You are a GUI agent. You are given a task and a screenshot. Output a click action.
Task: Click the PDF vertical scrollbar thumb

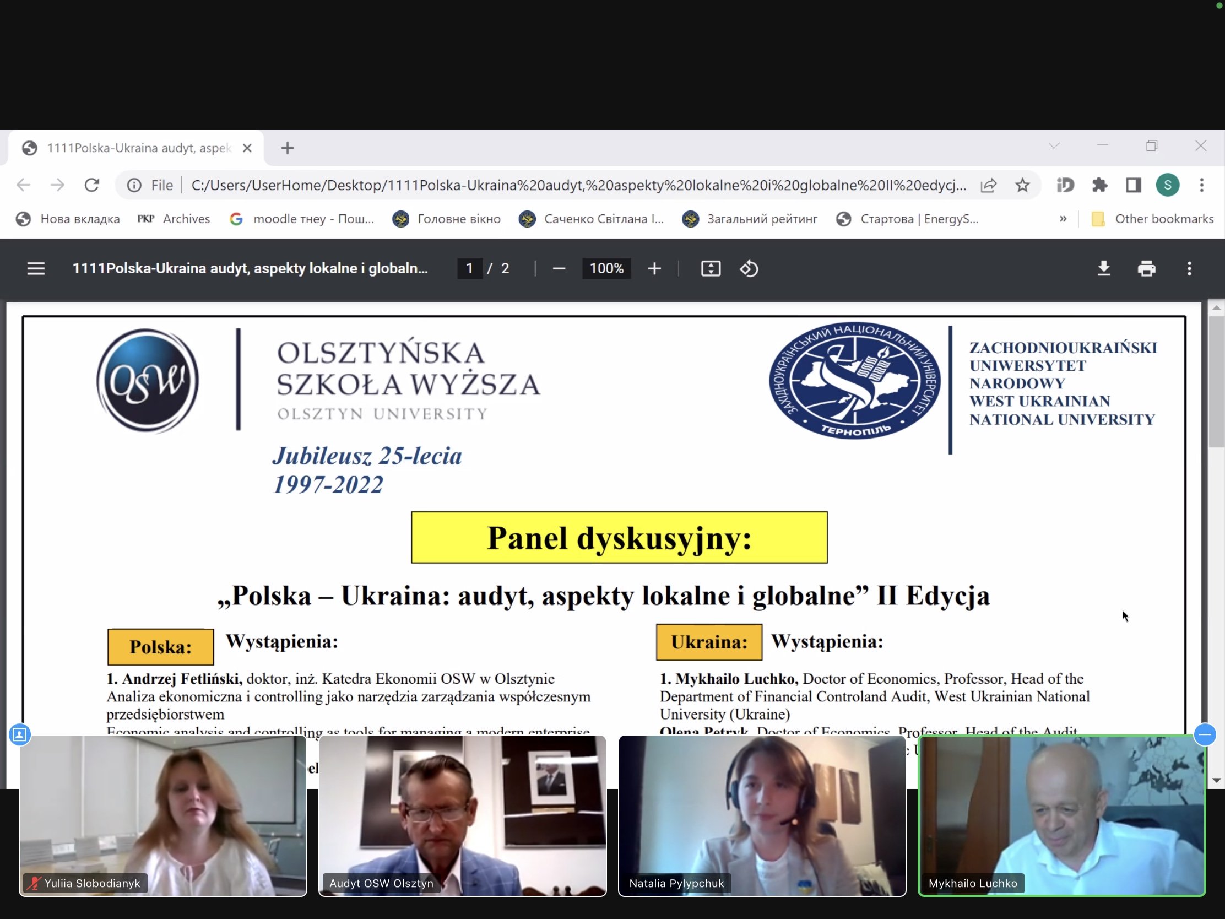pyautogui.click(x=1216, y=381)
